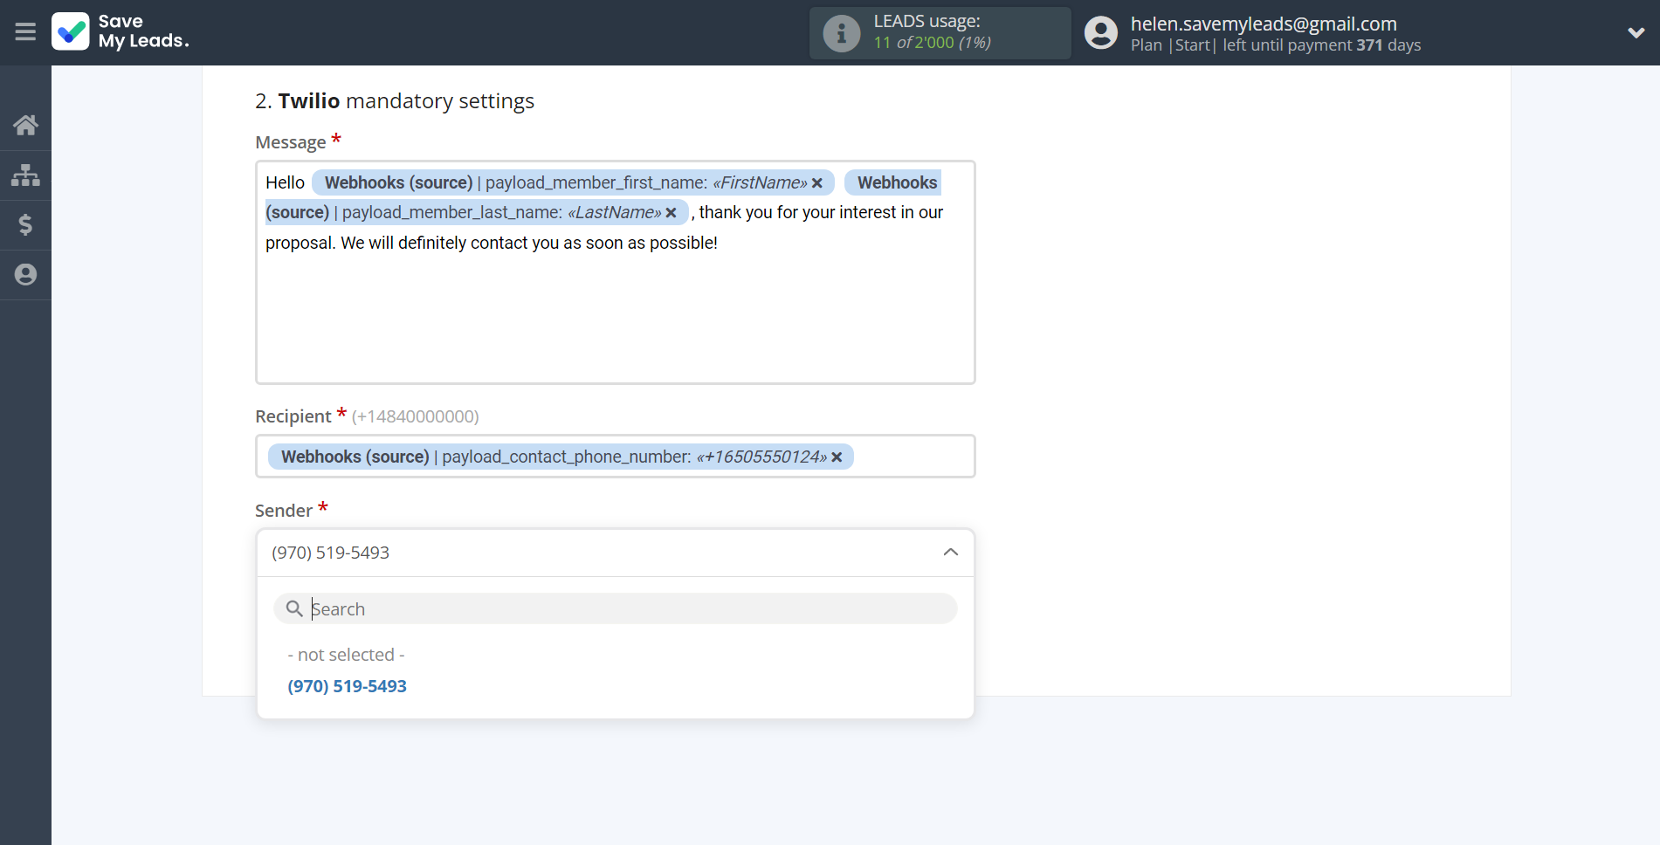The height and width of the screenshot is (845, 1660).
Task: Remove the payload_contact_phone_number tag
Action: tap(837, 457)
